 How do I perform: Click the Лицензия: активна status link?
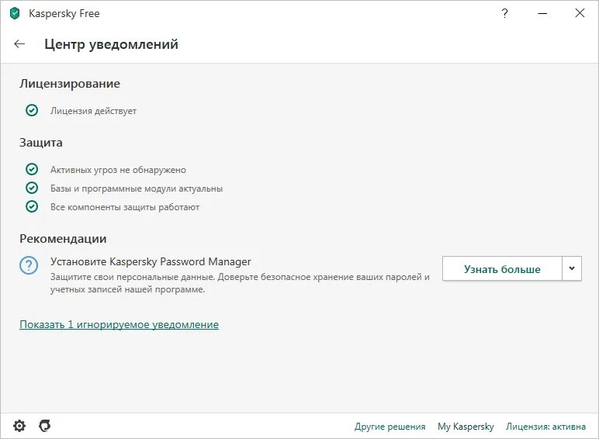click(x=545, y=427)
